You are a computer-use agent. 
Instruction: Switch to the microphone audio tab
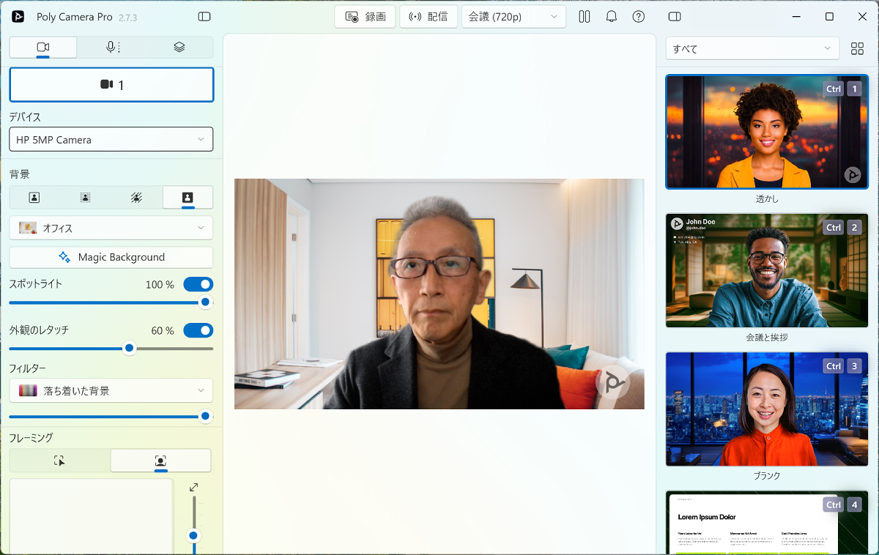[x=111, y=48]
